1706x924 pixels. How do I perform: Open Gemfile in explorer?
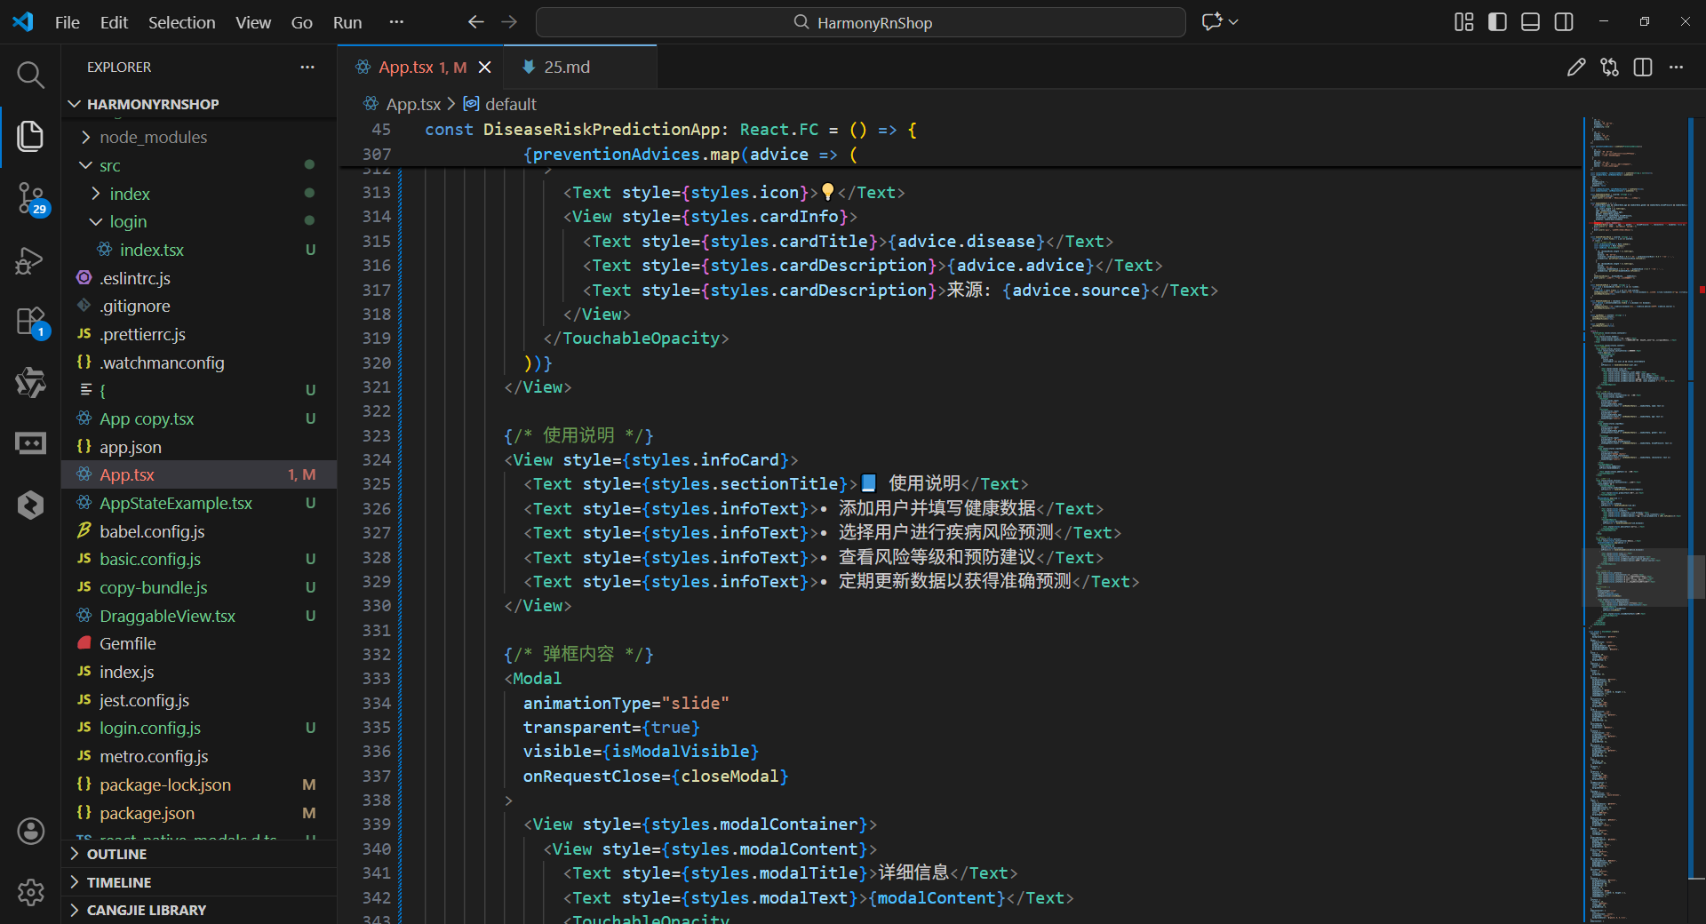[x=199, y=643]
